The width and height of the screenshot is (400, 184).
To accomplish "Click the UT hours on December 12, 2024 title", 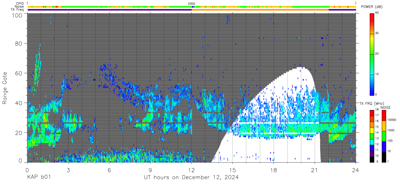I will [191, 178].
